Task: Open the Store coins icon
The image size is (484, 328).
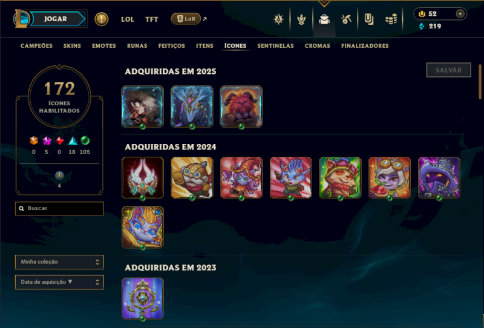Action: 391,19
